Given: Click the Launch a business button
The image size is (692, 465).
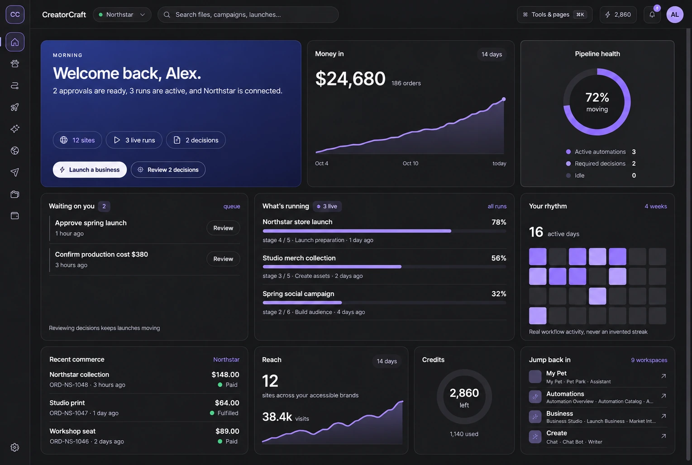Looking at the screenshot, I should 90,170.
